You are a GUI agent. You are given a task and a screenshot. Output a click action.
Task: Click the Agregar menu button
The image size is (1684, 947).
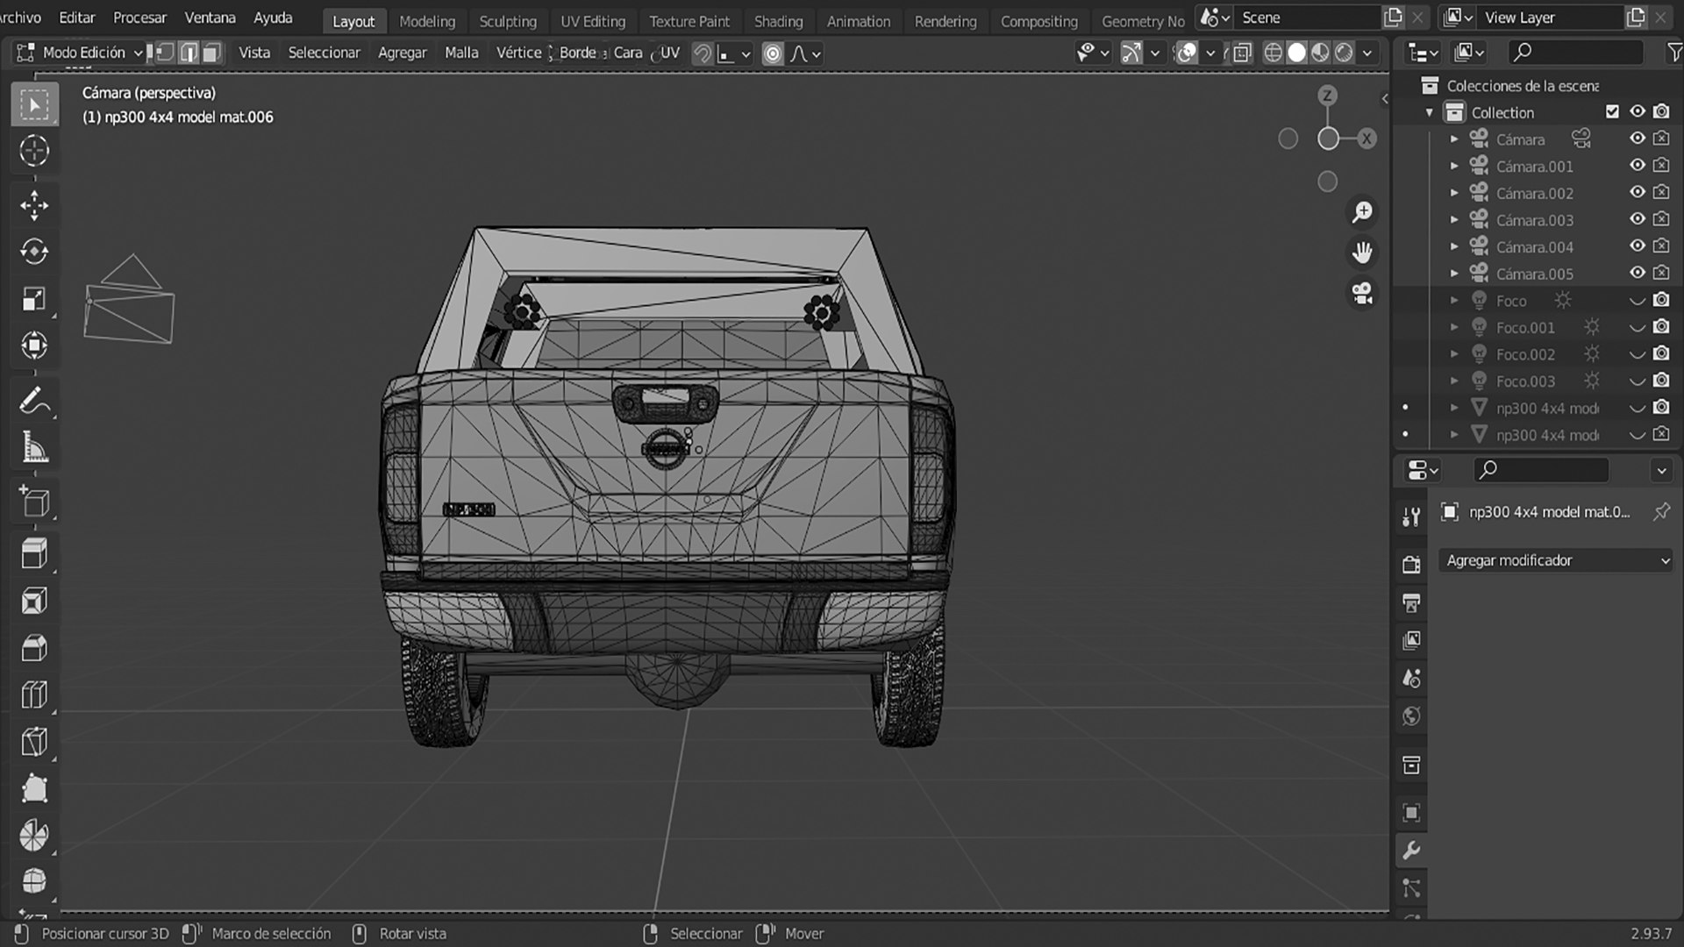point(402,53)
